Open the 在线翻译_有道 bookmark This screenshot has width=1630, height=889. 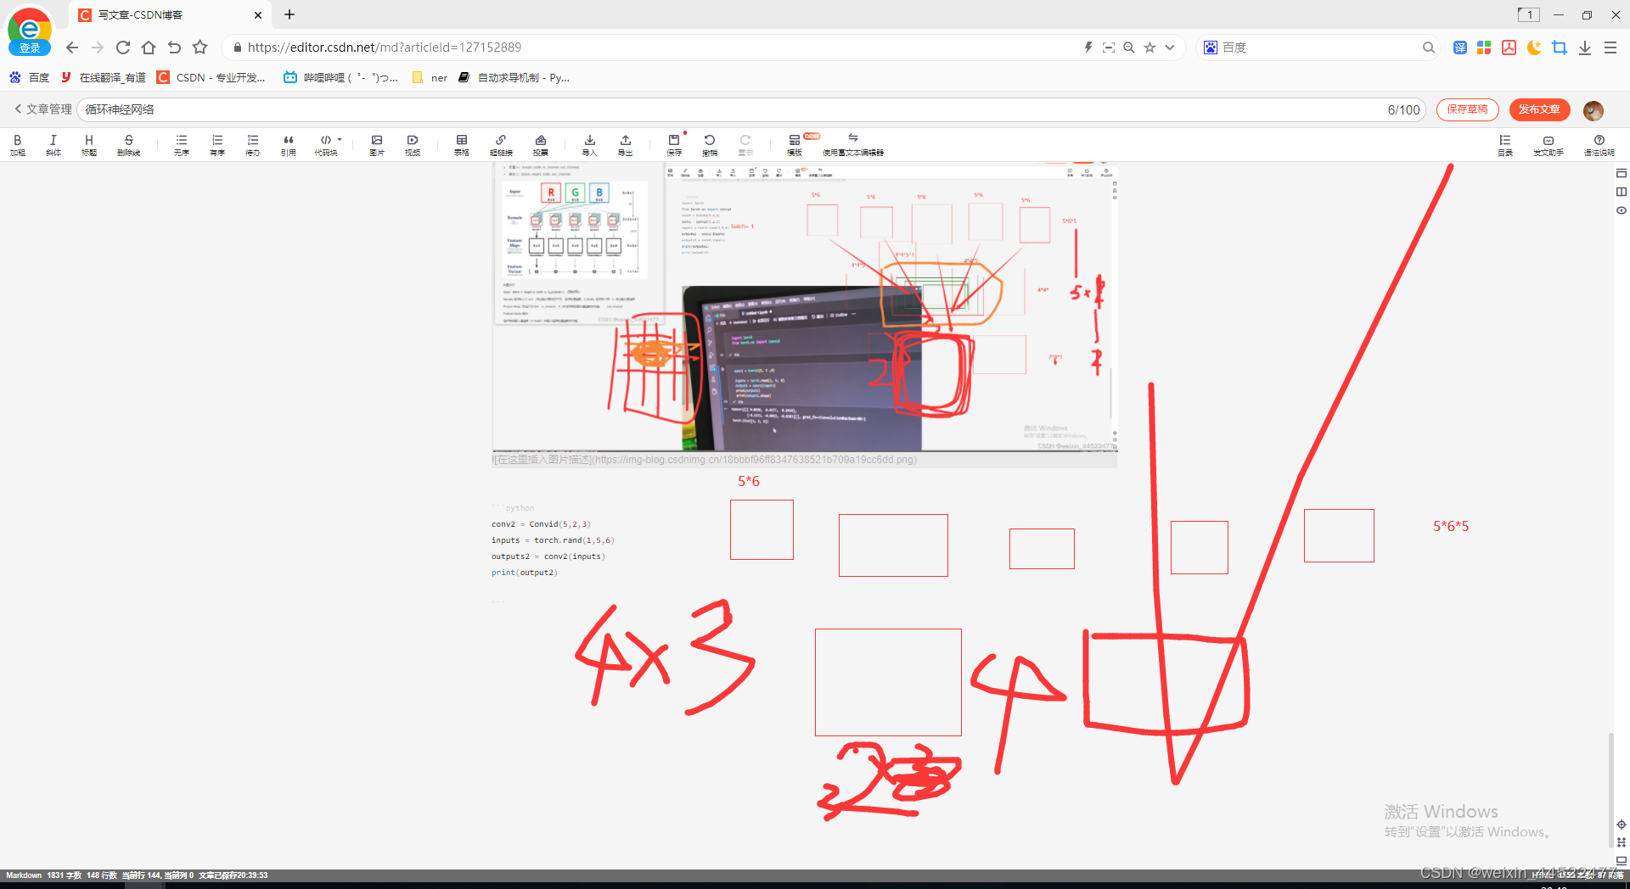tap(103, 77)
